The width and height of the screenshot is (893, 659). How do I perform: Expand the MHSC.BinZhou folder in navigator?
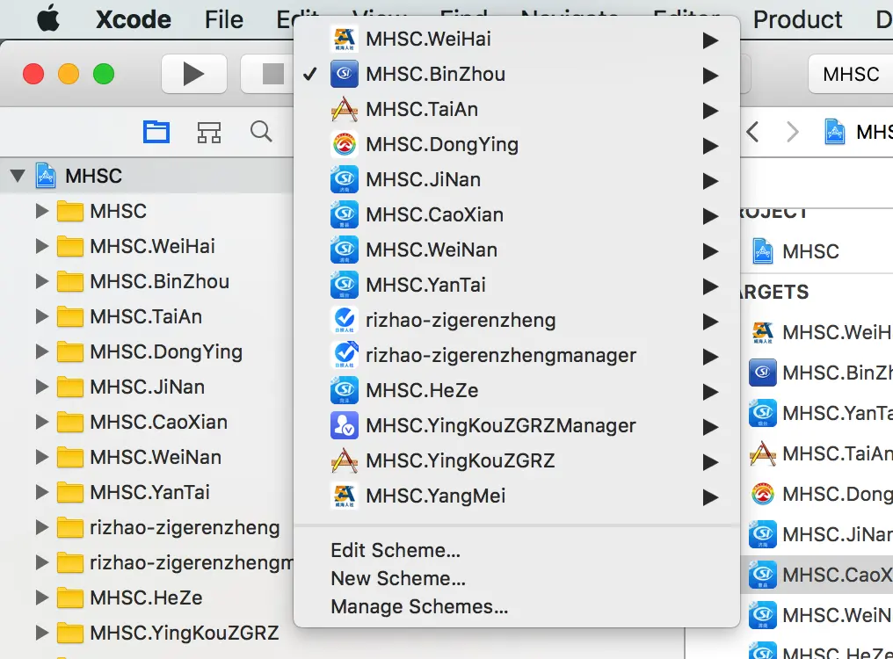41,281
